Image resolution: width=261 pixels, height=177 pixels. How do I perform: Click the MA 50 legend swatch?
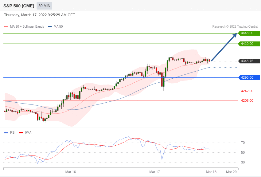tap(50, 26)
